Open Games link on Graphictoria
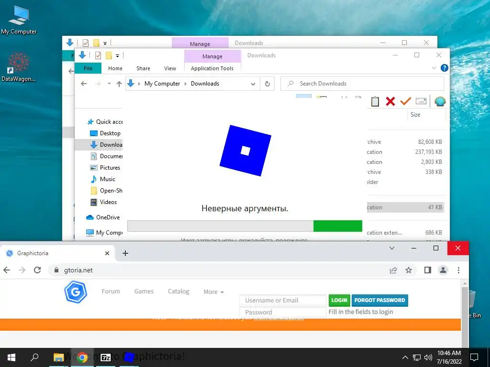Image resolution: width=490 pixels, height=367 pixels. [x=144, y=291]
